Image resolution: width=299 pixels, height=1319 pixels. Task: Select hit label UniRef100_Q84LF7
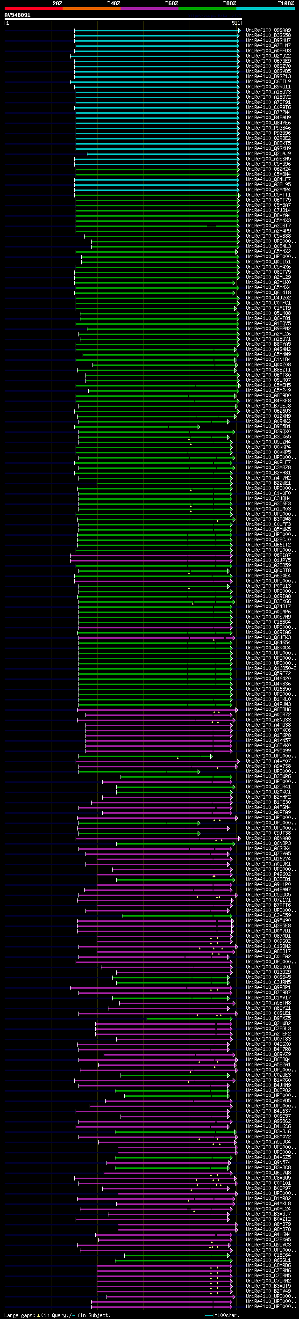click(268, 179)
